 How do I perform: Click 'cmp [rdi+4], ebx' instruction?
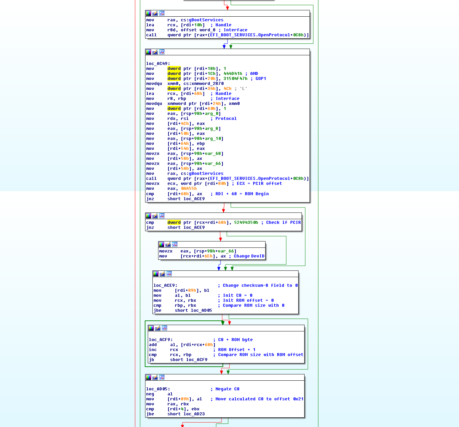(x=173, y=409)
